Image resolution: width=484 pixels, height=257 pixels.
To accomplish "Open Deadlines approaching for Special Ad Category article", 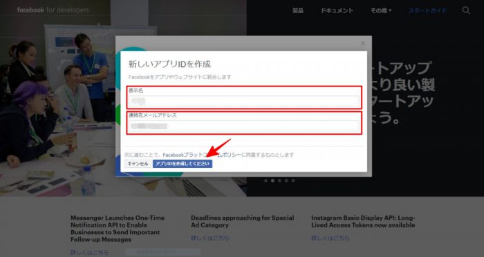I will pos(242,222).
